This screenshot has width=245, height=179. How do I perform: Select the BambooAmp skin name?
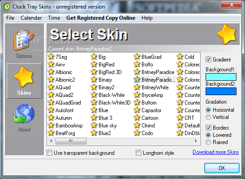tap(69, 126)
